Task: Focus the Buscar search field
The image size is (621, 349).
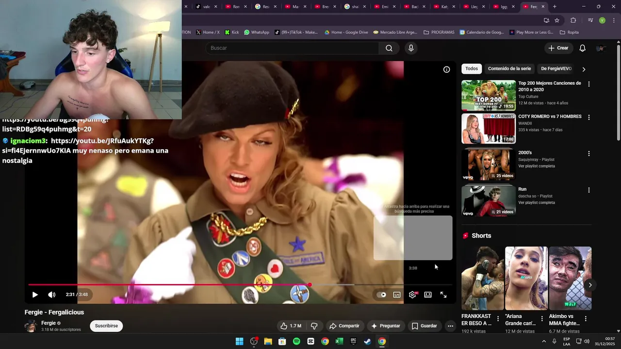Action: (293, 48)
